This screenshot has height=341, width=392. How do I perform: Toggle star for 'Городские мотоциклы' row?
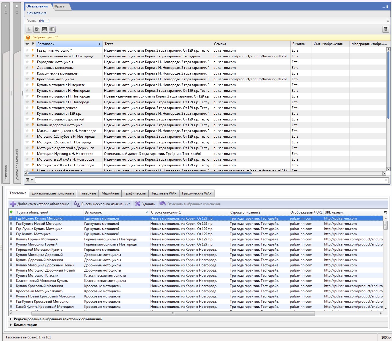[x=27, y=62]
